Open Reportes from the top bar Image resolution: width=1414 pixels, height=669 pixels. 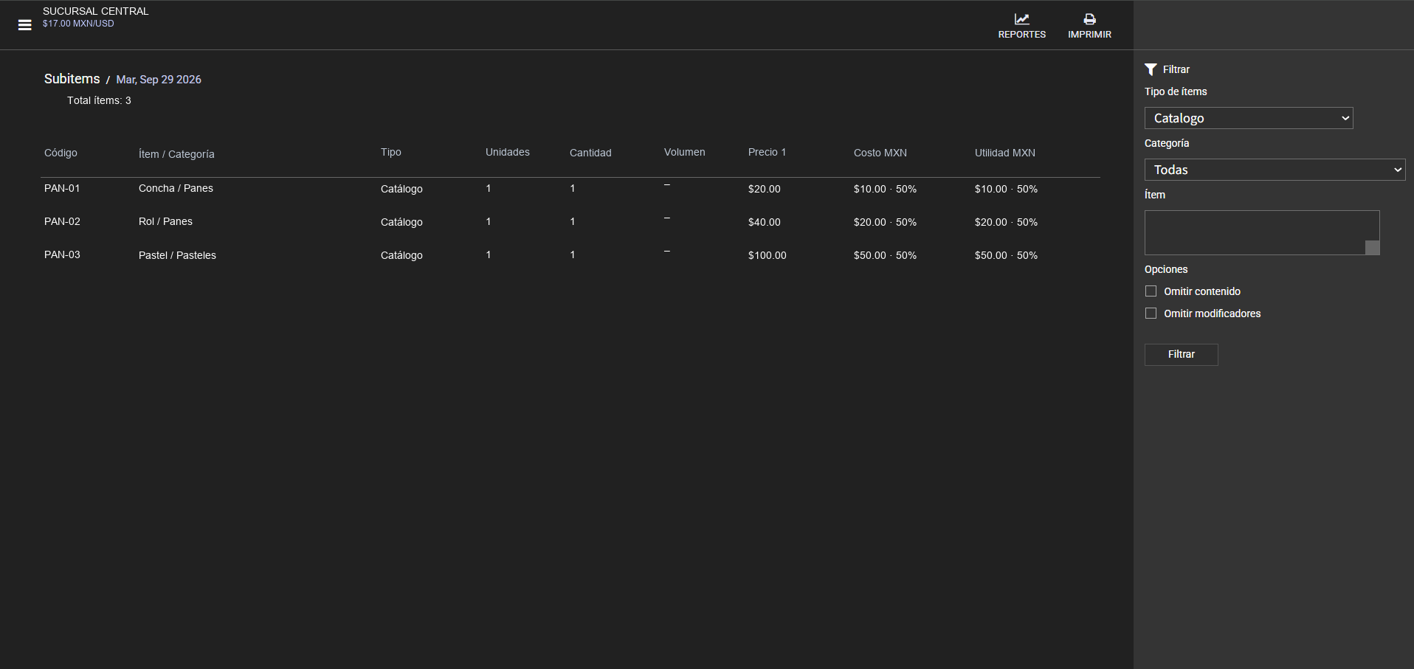pos(1021,26)
